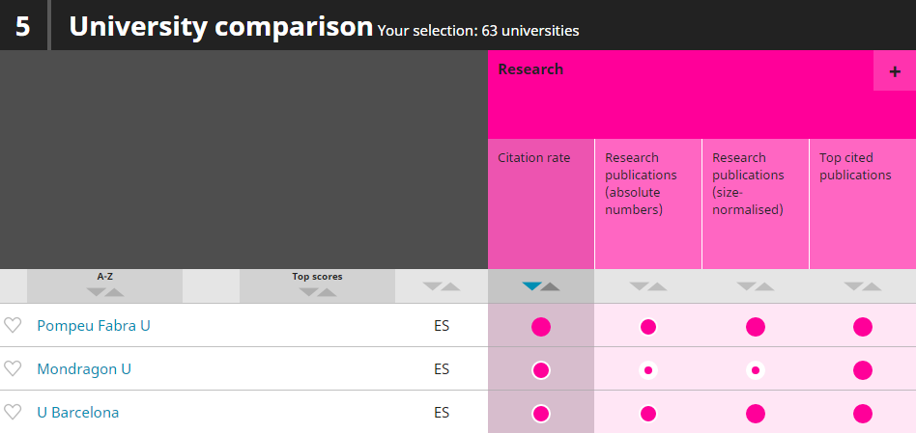Image resolution: width=916 pixels, height=433 pixels.
Task: Expand Research section with plus icon
Action: click(895, 71)
